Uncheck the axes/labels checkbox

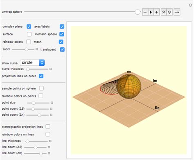tap(62, 26)
